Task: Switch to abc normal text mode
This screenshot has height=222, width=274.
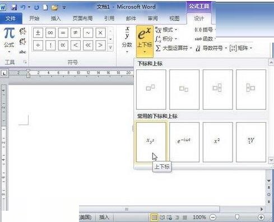Action: pos(22,52)
